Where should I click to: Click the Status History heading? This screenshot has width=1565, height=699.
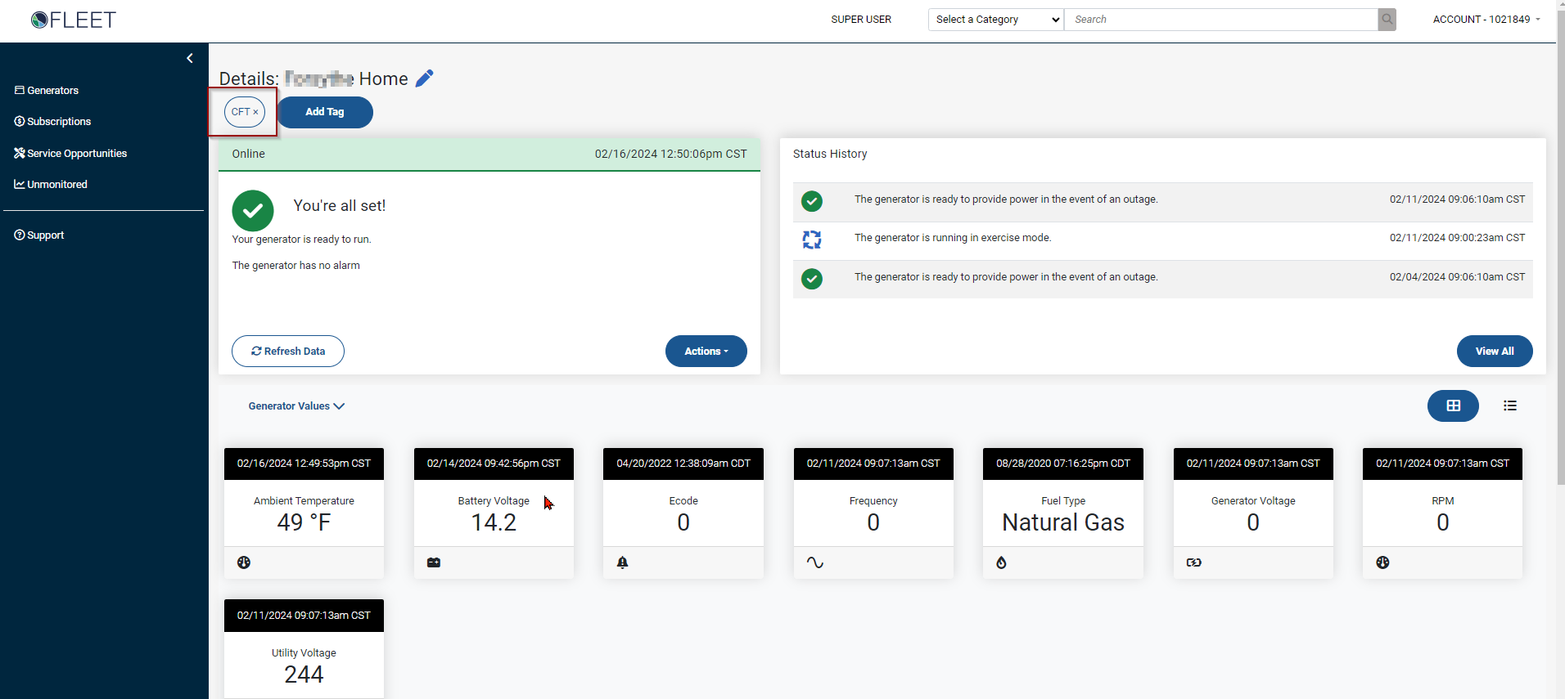830,154
